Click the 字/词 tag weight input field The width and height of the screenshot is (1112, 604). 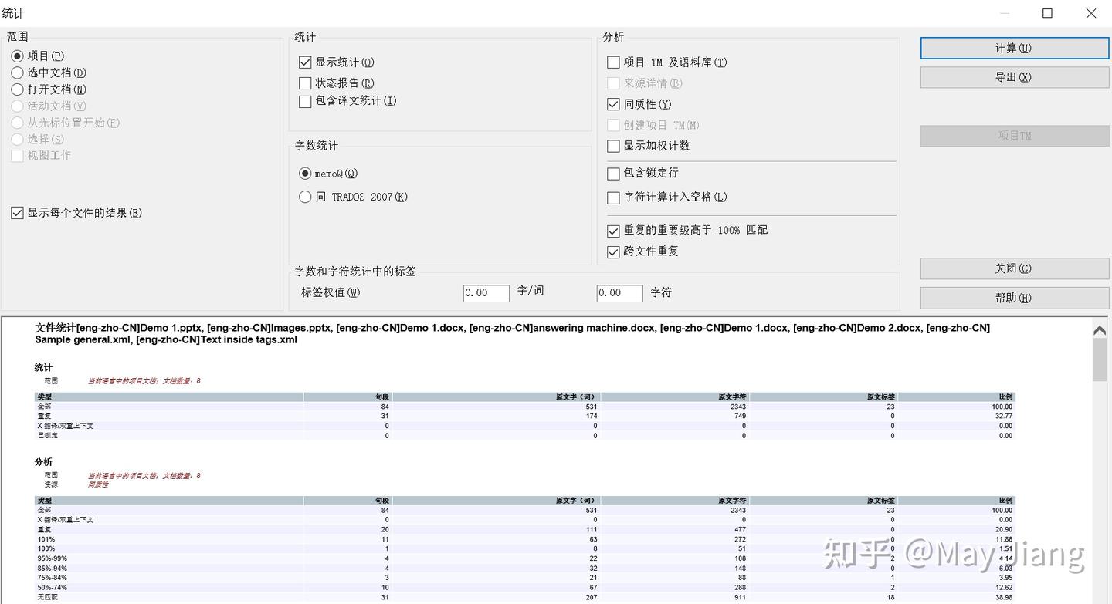486,293
